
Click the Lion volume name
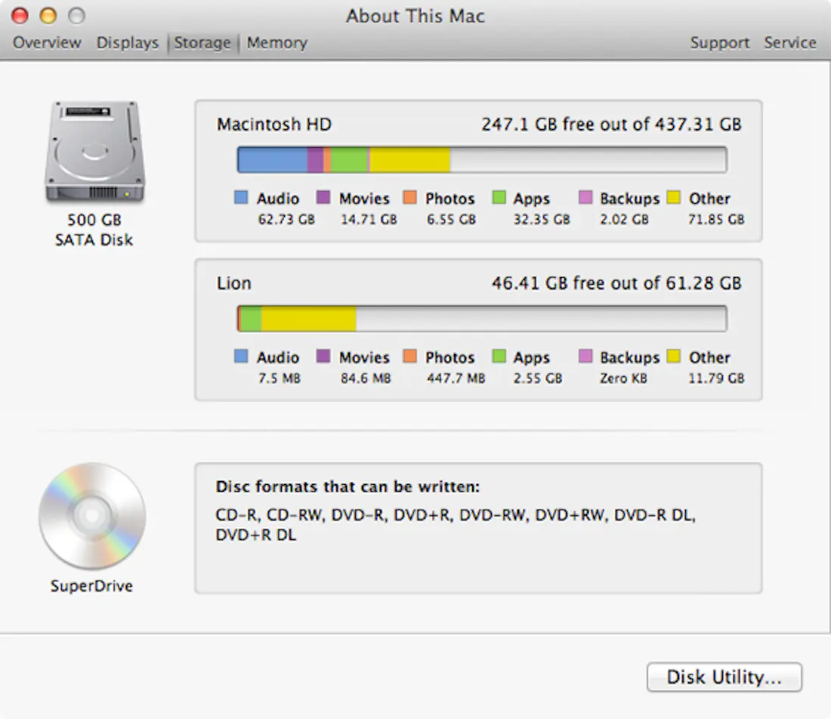[x=233, y=283]
